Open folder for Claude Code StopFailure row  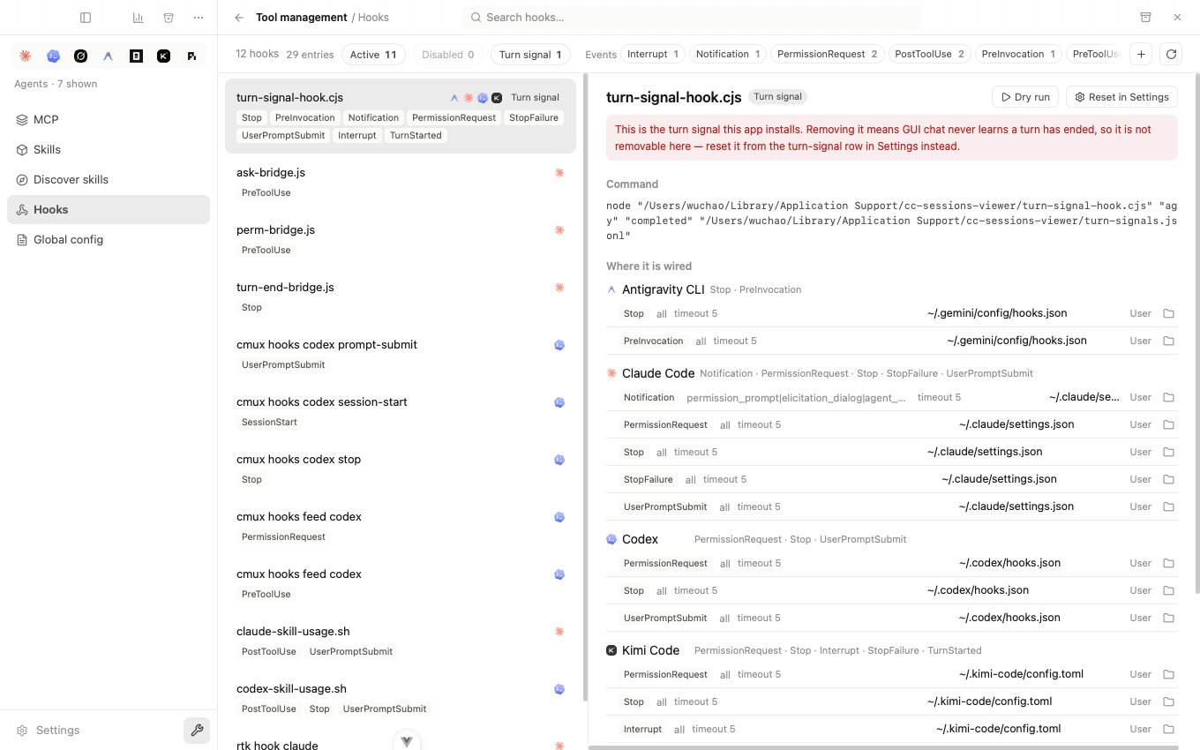click(x=1168, y=479)
